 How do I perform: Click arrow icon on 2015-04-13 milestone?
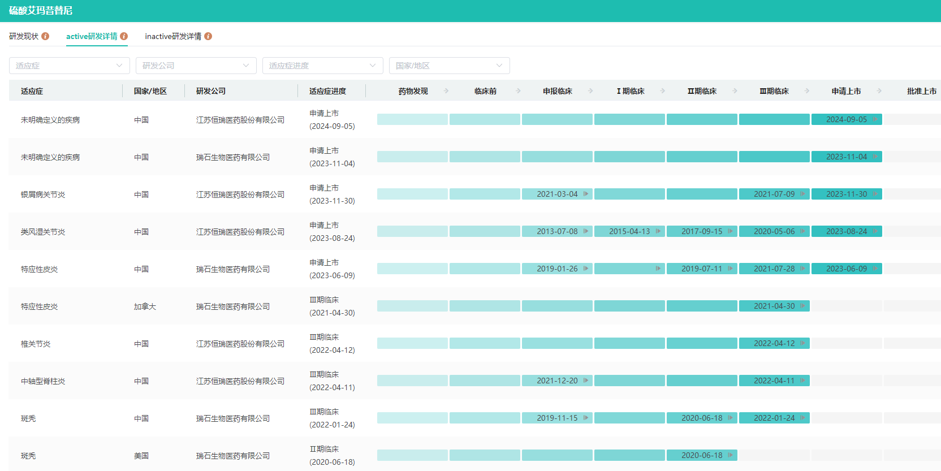pos(658,231)
